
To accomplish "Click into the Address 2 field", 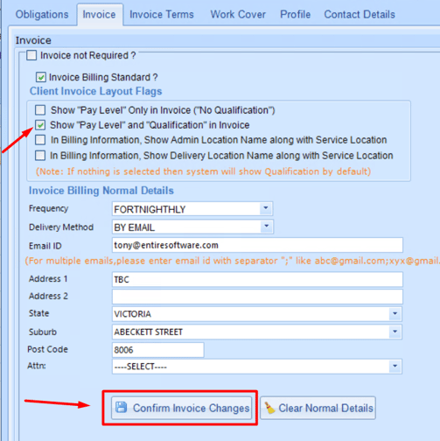I will pos(257,297).
